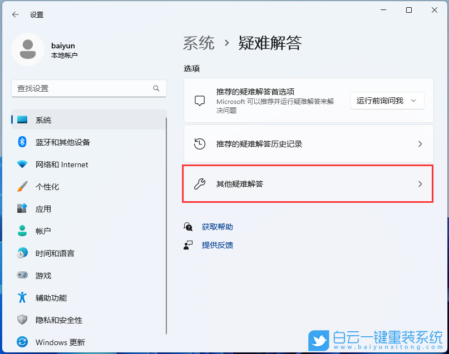Select 系统 in the breadcrumb navigation
The width and height of the screenshot is (449, 354).
pyautogui.click(x=198, y=43)
